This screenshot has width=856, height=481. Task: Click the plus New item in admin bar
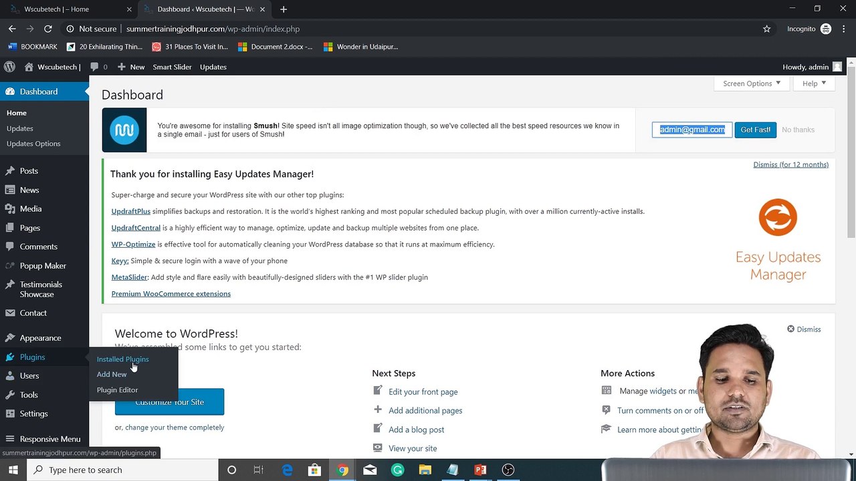(x=130, y=67)
